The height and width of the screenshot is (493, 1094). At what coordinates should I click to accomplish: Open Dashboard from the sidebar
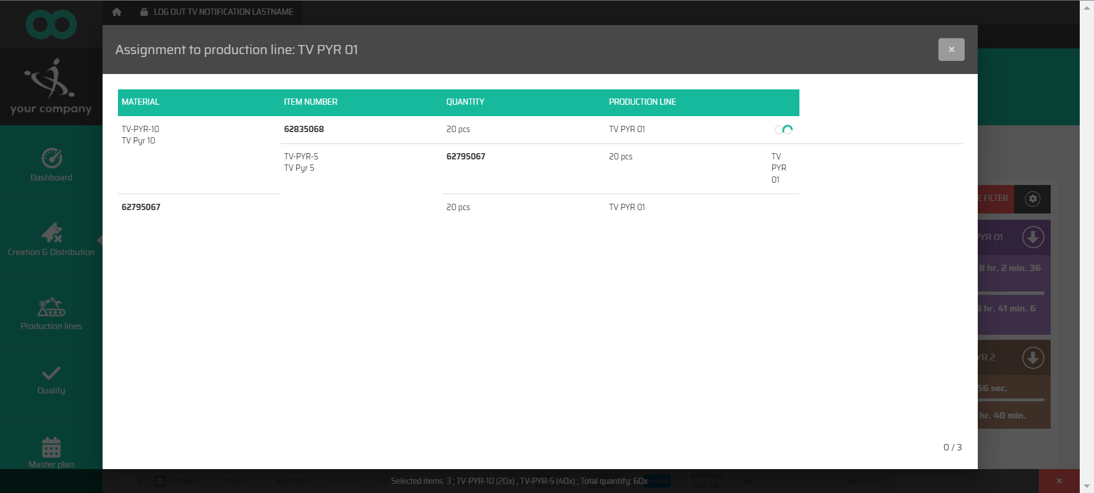(51, 165)
